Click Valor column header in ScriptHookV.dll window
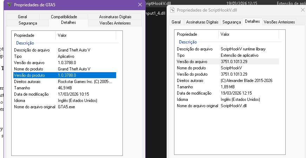This screenshot has height=158, width=306. 248,34
